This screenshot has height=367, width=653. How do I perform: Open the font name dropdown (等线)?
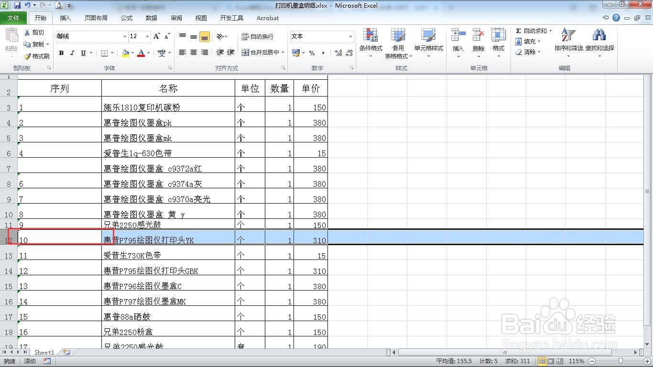pyautogui.click(x=125, y=36)
